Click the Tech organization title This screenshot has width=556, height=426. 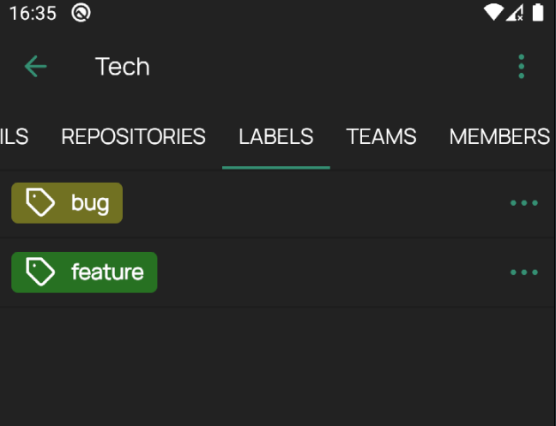pyautogui.click(x=123, y=66)
